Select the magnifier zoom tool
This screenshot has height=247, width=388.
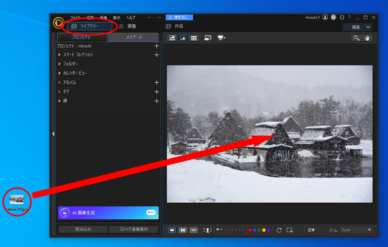pyautogui.click(x=357, y=38)
